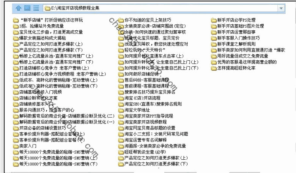Open folder 客单价提升利器-搭配组合套餐(下)
This screenshot has width=296, height=173.
[49, 140]
